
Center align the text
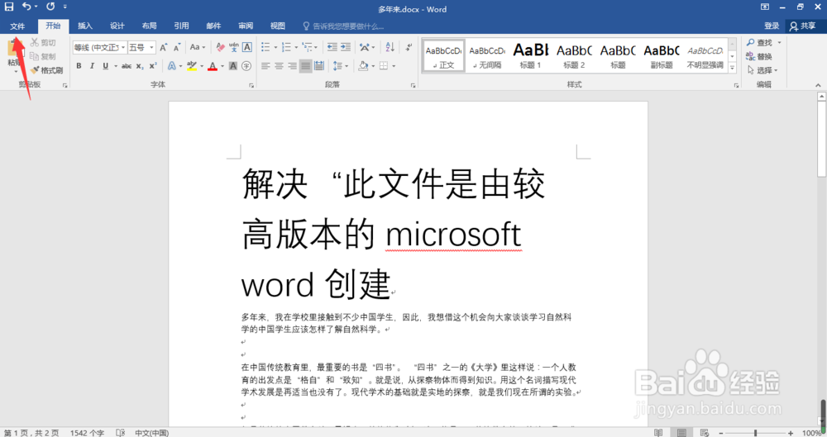(279, 66)
